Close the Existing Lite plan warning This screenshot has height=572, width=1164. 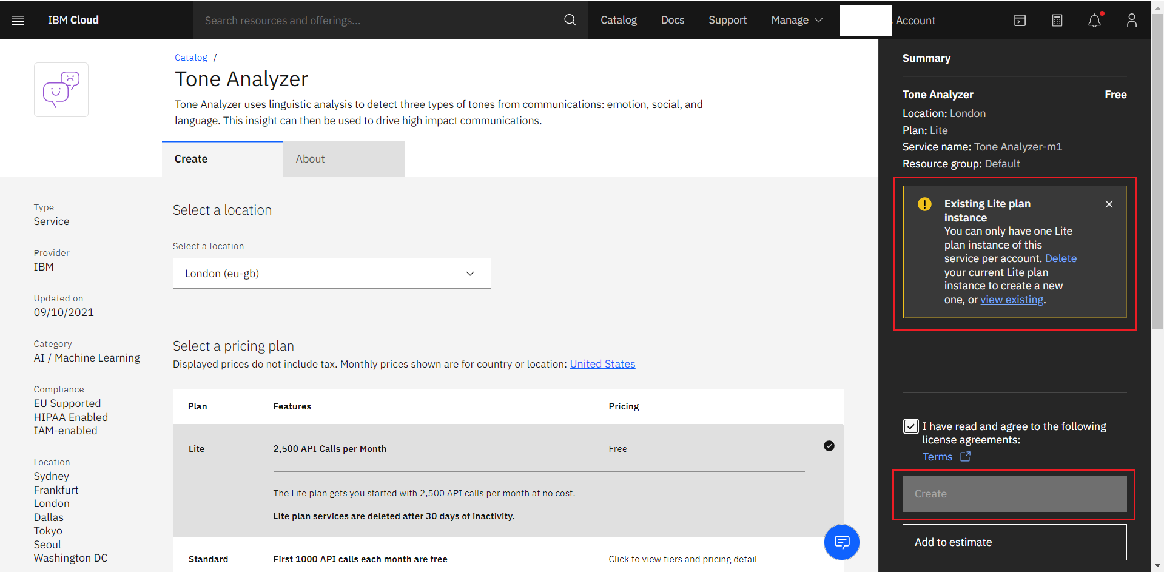coord(1109,204)
